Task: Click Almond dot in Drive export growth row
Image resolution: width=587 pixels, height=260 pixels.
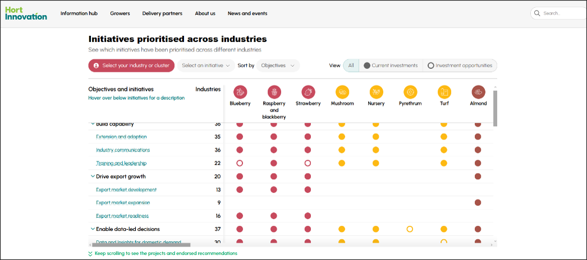Action: (x=478, y=177)
